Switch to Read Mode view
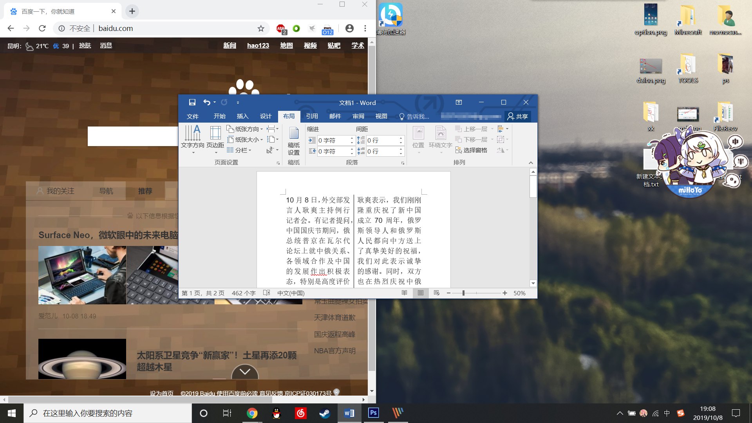The width and height of the screenshot is (752, 423). coord(404,293)
